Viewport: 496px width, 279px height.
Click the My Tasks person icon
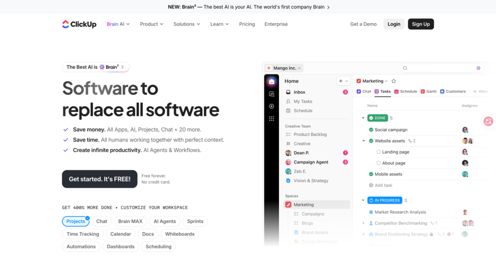click(288, 102)
